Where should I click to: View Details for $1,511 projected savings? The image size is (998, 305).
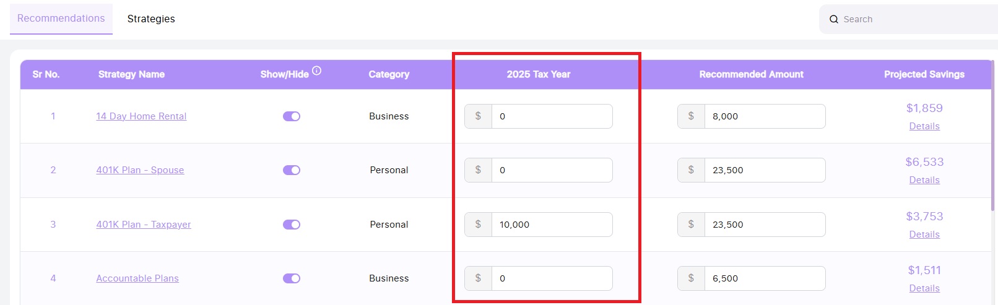point(924,288)
